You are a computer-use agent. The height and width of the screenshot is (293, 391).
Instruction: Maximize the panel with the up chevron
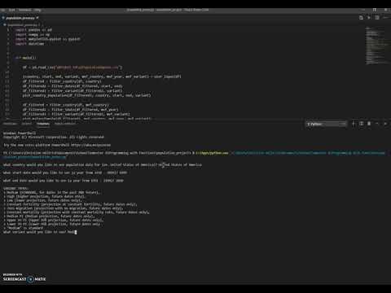(x=377, y=124)
